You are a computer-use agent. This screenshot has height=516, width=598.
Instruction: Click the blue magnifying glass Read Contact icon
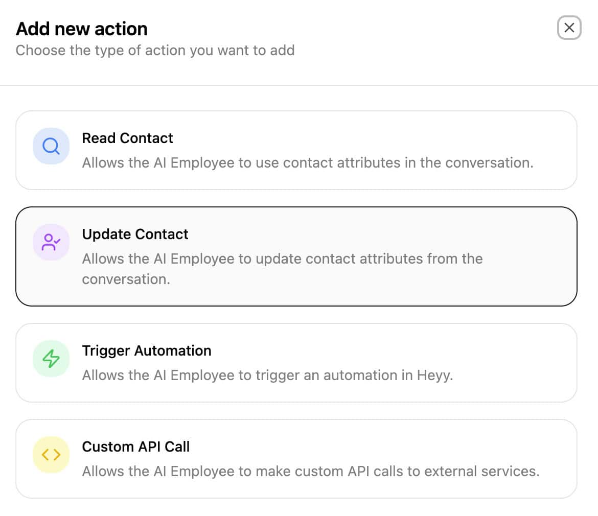point(51,146)
